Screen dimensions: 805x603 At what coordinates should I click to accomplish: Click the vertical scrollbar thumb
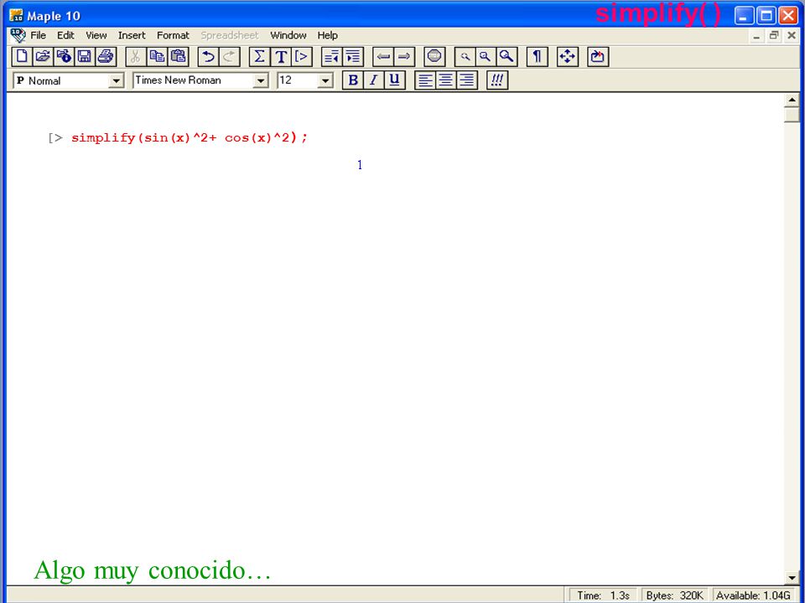[x=792, y=115]
